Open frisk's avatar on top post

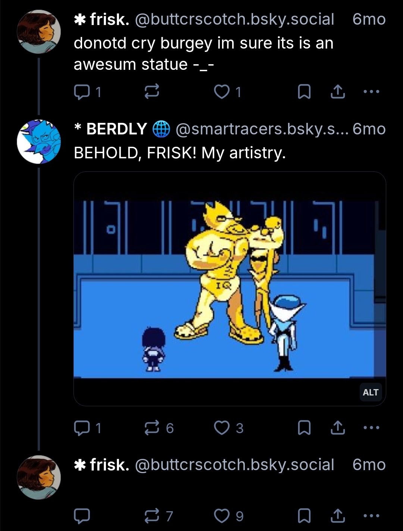tap(39, 32)
